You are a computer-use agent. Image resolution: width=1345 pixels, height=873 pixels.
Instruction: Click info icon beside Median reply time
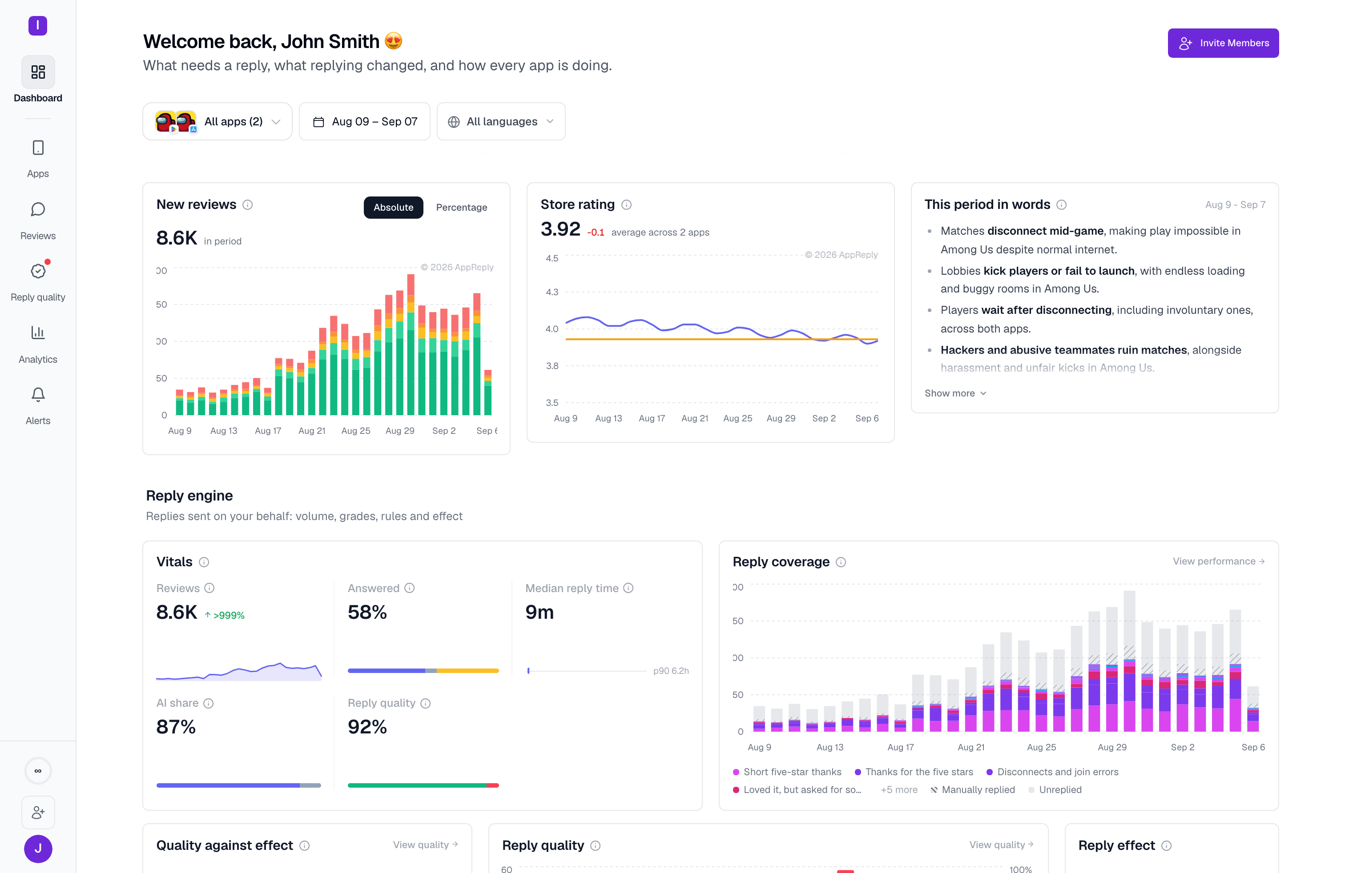click(628, 589)
